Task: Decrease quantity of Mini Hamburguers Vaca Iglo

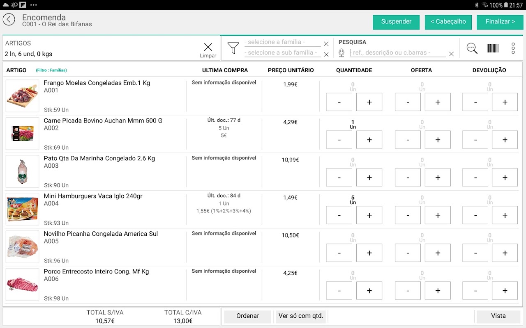Action: [x=339, y=215]
